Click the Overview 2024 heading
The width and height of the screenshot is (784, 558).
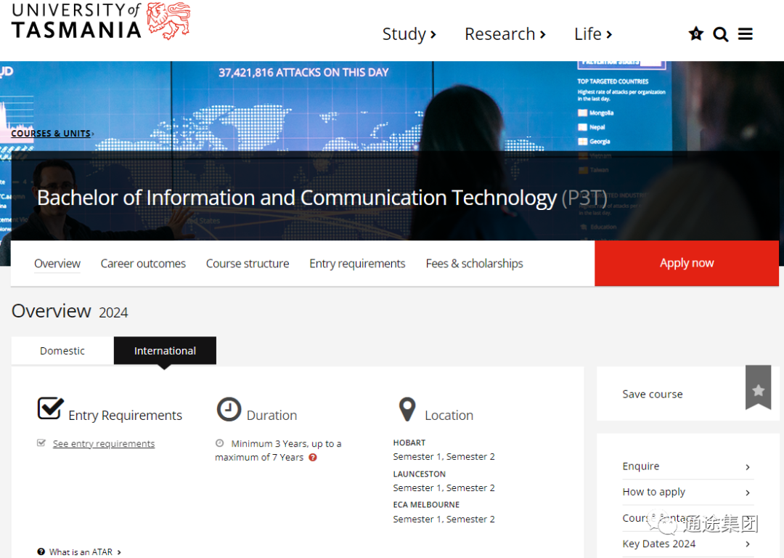(70, 311)
